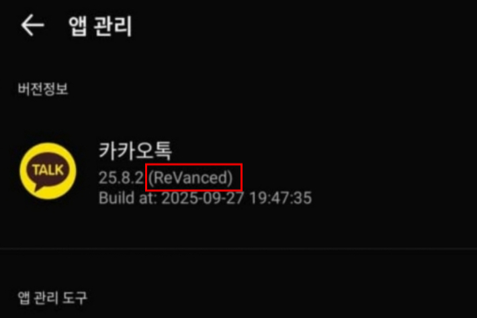Viewport: 477px width, 318px height.
Task: Select the build date 2025-09-27
Action: tap(203, 198)
